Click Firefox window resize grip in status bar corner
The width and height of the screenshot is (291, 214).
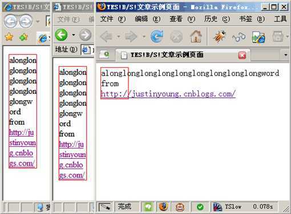(286, 209)
